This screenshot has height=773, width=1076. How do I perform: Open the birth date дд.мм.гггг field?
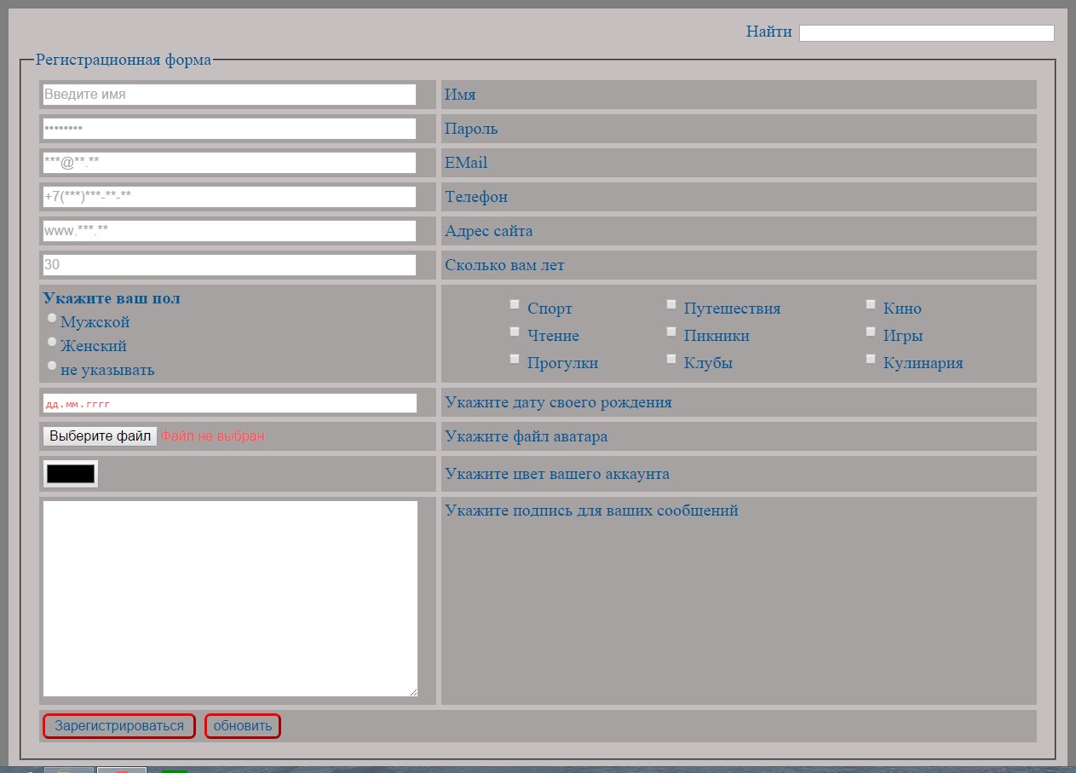click(x=229, y=403)
